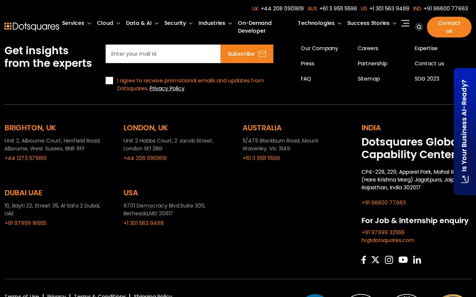Open the X (Twitter) icon
The image size is (476, 297).
pos(376,260)
